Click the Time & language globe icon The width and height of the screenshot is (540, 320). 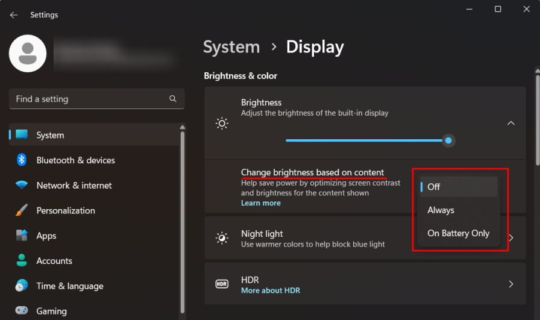(22, 286)
